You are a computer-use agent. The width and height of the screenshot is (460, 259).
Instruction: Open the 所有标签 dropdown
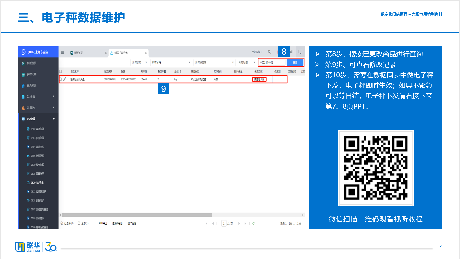click(247, 62)
